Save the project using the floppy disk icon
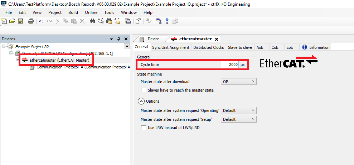 20,21
